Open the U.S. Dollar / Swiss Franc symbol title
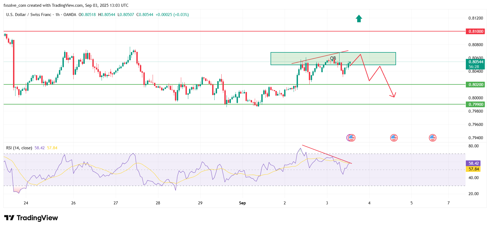Screen dimensions: 490x228 coord(29,15)
